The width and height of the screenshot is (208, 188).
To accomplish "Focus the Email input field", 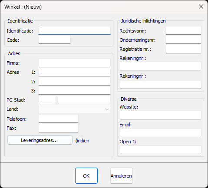I will tap(161, 133).
